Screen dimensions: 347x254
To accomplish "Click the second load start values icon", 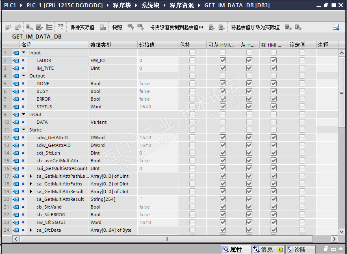I will click(x=298, y=27).
